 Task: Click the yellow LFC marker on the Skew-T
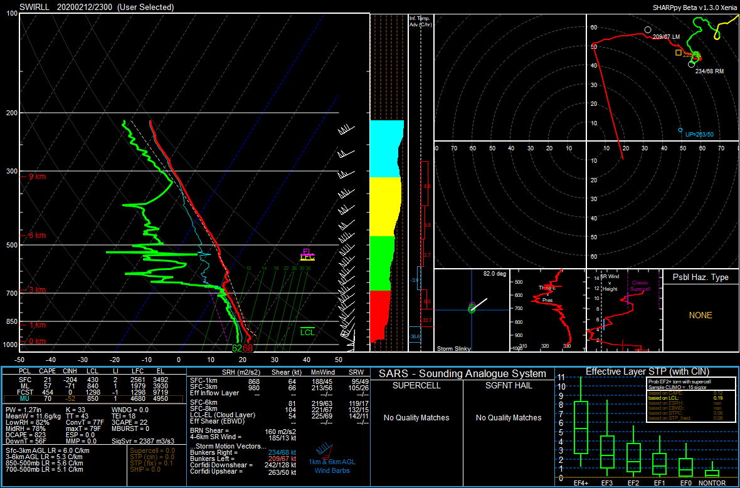pyautogui.click(x=308, y=258)
